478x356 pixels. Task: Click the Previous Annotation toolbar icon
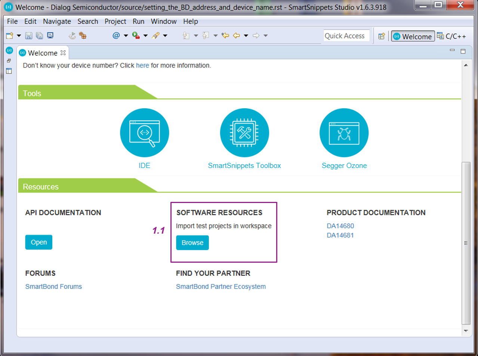point(206,36)
